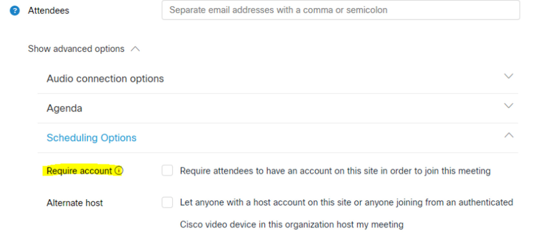The image size is (543, 243).
Task: Collapse the Scheduling Options chevron
Action: coord(509,135)
